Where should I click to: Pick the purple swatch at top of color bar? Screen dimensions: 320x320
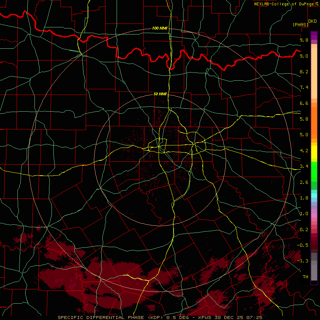coord(314,36)
